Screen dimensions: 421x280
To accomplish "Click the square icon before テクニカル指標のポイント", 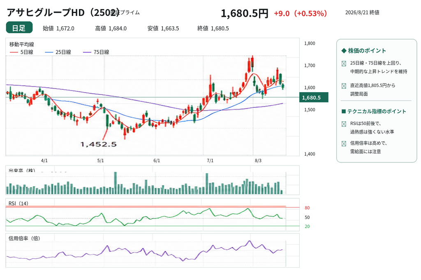I will (343, 112).
